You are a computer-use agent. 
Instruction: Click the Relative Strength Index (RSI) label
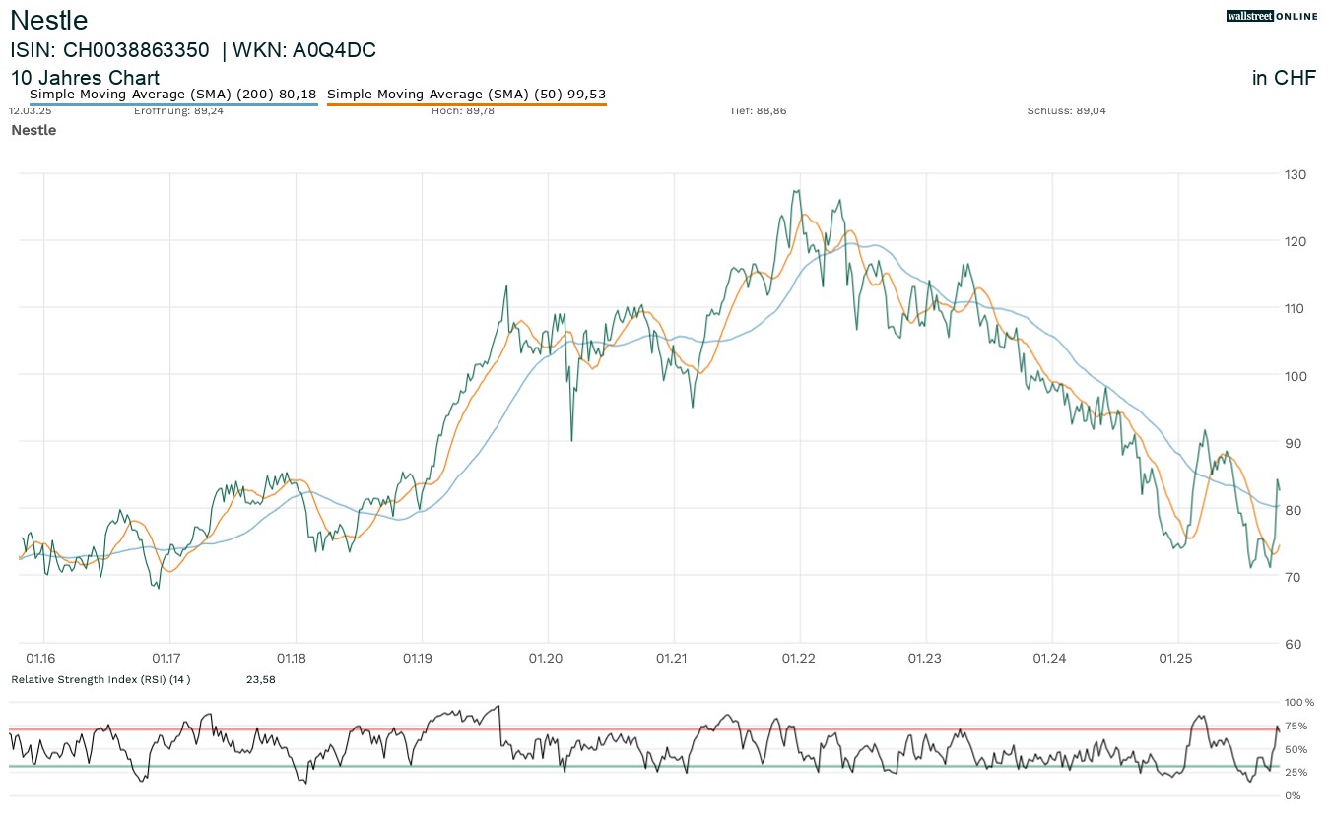point(100,679)
